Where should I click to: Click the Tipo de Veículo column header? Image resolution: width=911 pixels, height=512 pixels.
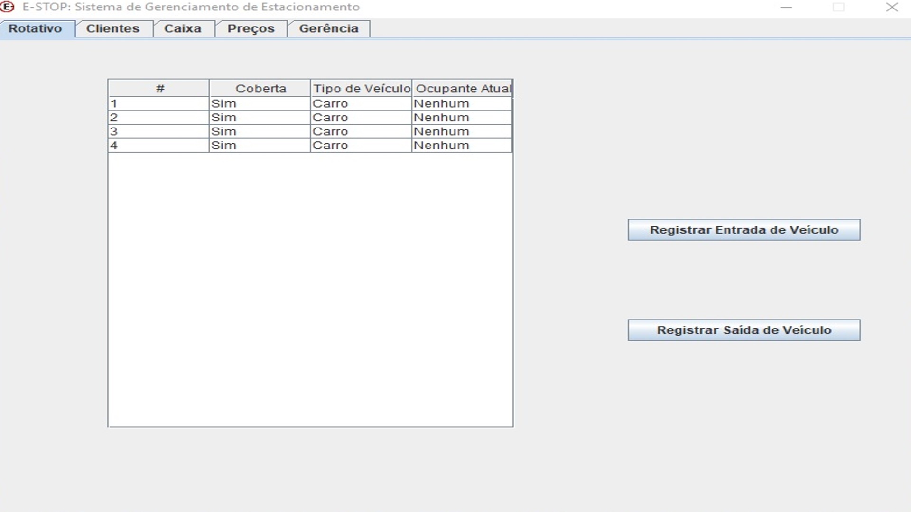point(362,88)
